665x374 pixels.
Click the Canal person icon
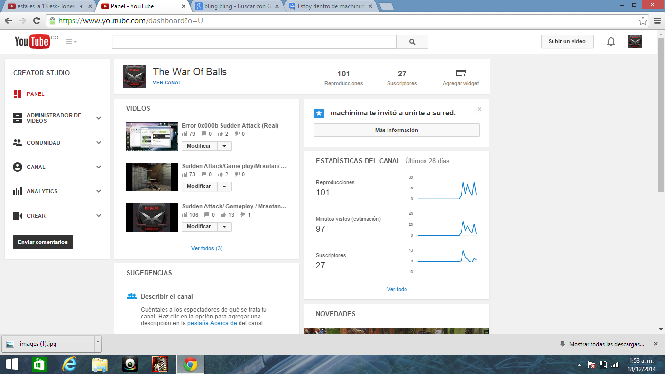tap(18, 167)
